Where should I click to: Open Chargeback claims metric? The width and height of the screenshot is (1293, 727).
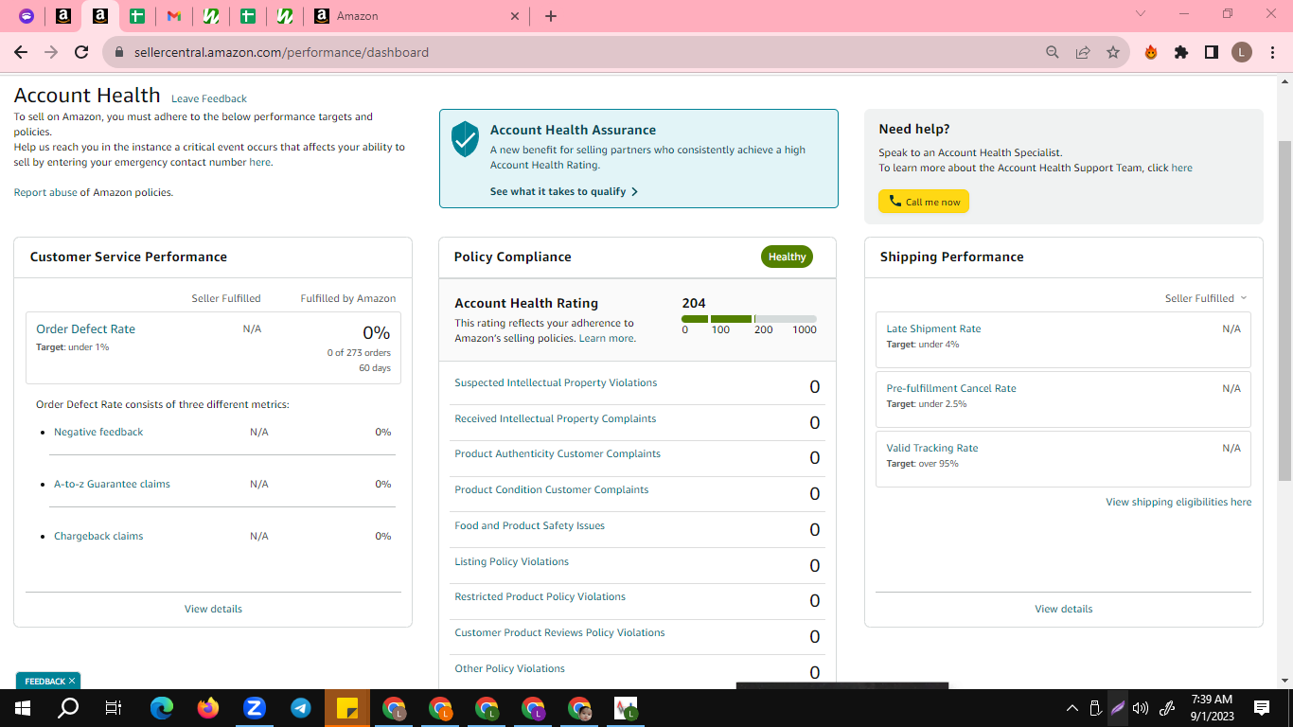pyautogui.click(x=98, y=537)
